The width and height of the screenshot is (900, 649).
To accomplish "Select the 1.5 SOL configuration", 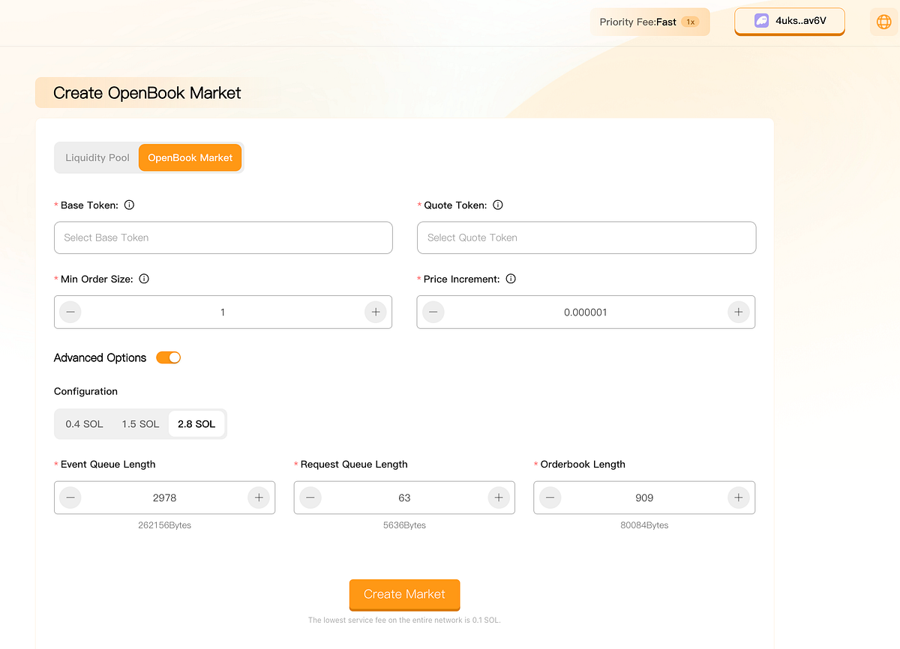I will point(140,423).
